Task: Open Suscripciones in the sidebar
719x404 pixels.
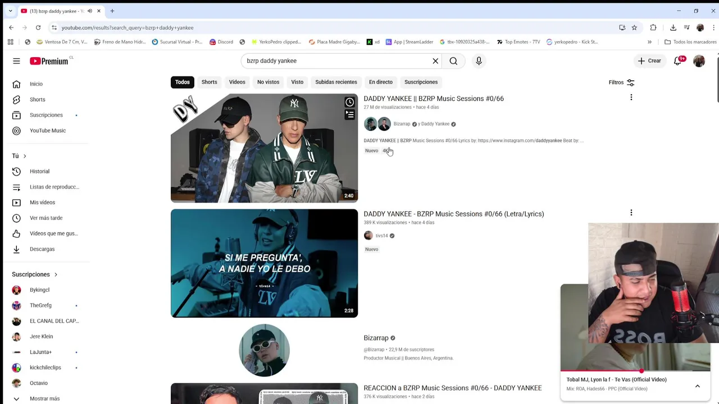Action: tap(46, 115)
